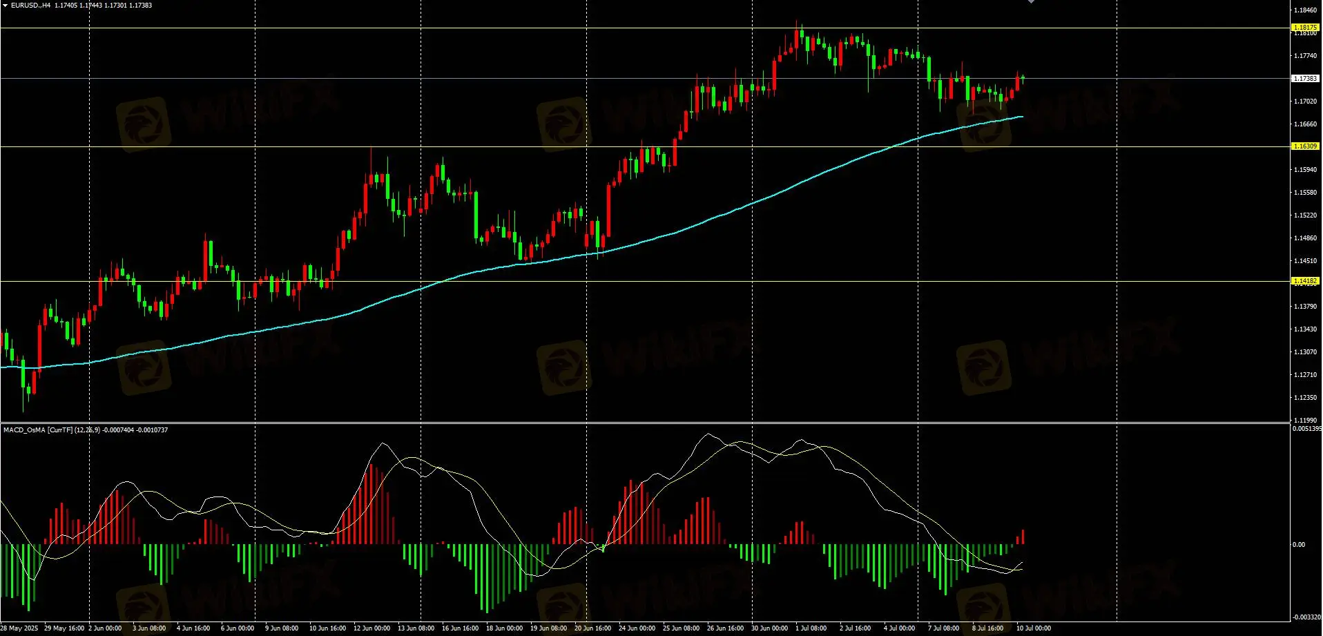The height and width of the screenshot is (636, 1323).
Task: Click the 1 Jul 08:00 time label
Action: [x=811, y=628]
